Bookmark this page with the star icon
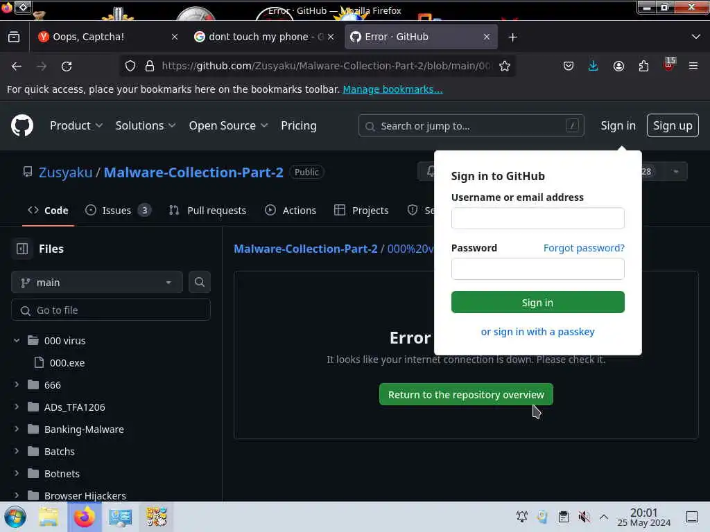Viewport: 710px width, 532px height. [x=505, y=66]
